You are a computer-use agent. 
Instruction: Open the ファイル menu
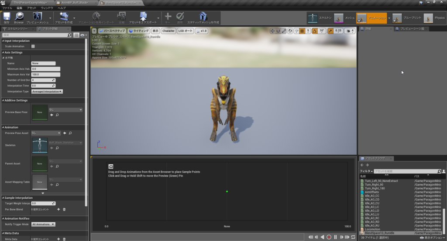[7, 8]
